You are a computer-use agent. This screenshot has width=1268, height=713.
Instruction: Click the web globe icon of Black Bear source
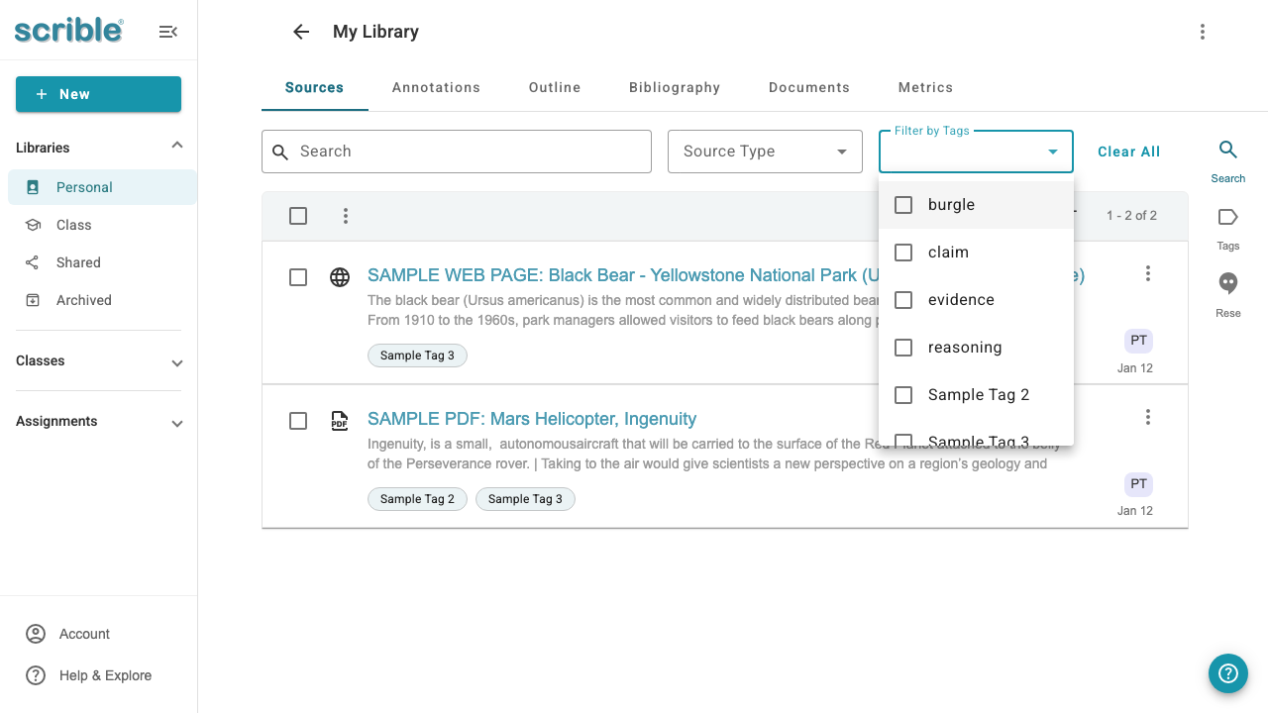(340, 277)
